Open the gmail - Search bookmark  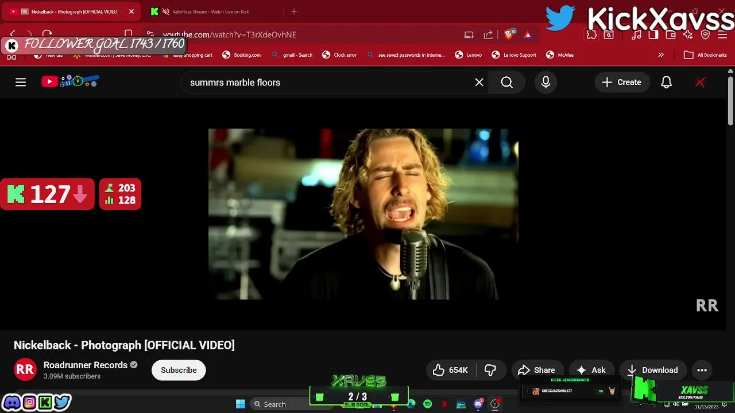click(x=293, y=55)
